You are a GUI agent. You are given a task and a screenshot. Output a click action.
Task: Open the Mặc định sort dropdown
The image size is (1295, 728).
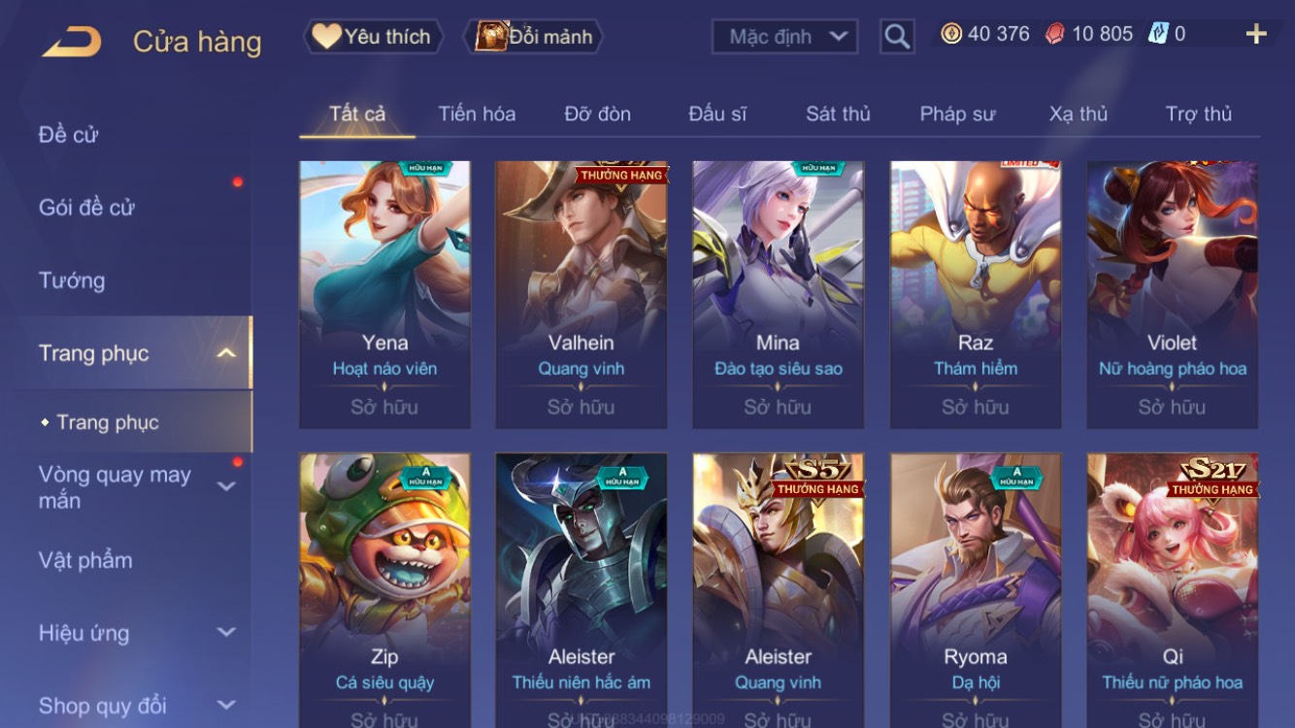785,37
